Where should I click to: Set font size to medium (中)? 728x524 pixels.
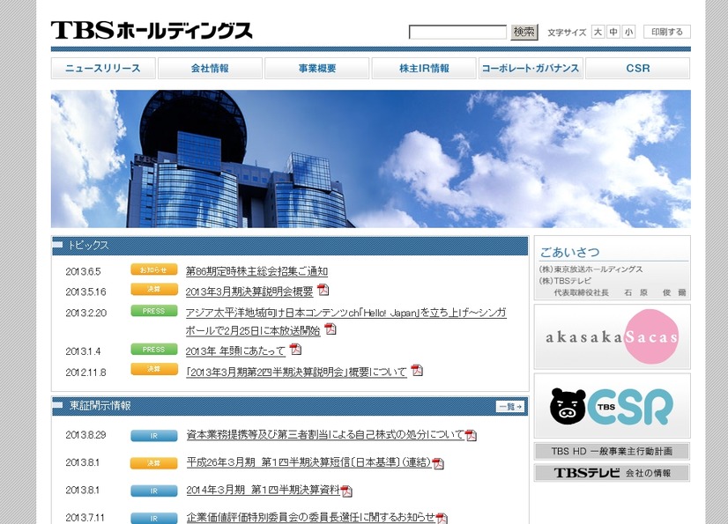[613, 32]
